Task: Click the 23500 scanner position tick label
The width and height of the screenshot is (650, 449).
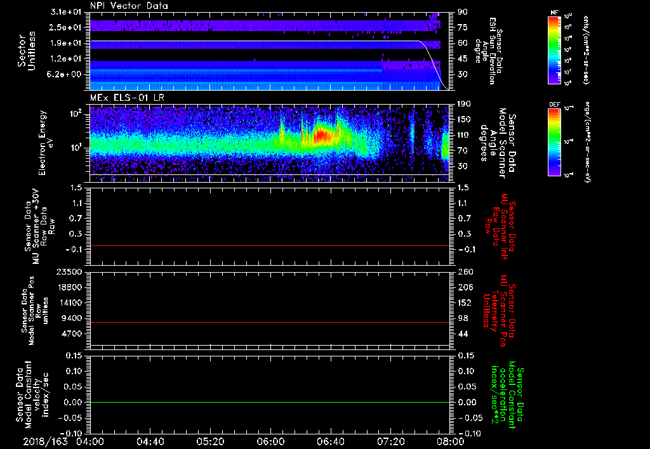Action: 68,271
